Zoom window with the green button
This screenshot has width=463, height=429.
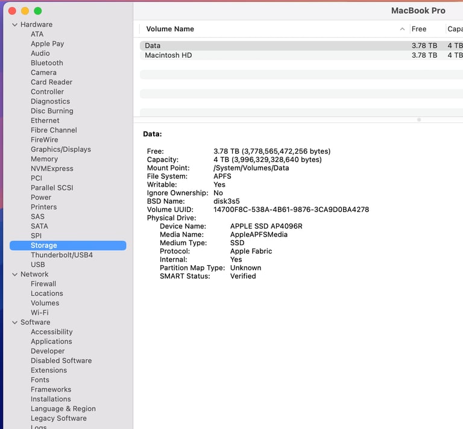click(x=38, y=11)
